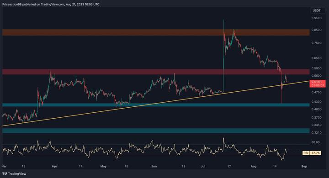
Task: Click the 0.6500 price axis label
Action: coord(316,58)
